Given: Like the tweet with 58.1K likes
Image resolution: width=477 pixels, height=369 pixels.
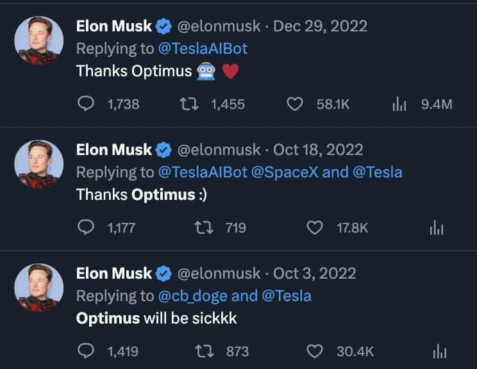Looking at the screenshot, I should [295, 104].
